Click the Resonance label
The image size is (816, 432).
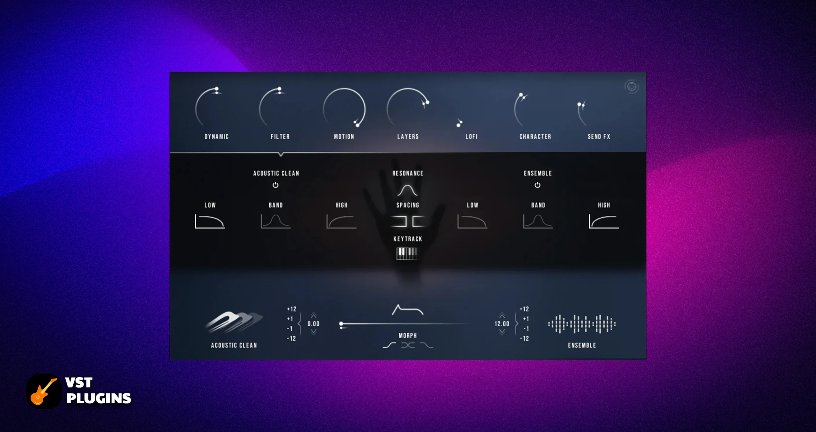408,174
